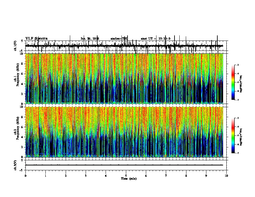Click the '6' minute tick label
This screenshot has width=255, height=197.
coord(146,175)
